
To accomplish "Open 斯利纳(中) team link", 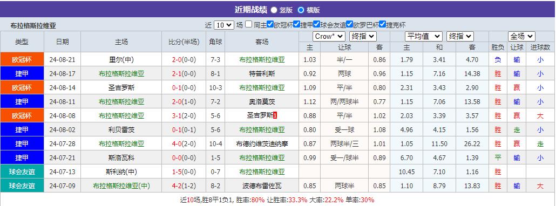I will coord(121,172).
